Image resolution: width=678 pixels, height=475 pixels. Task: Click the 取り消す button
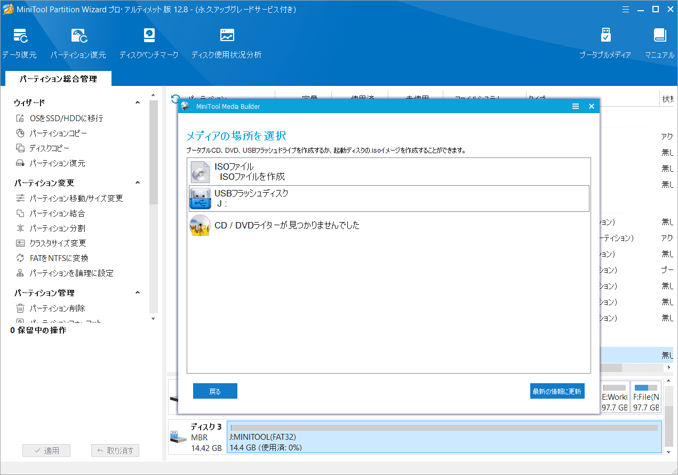coord(115,450)
